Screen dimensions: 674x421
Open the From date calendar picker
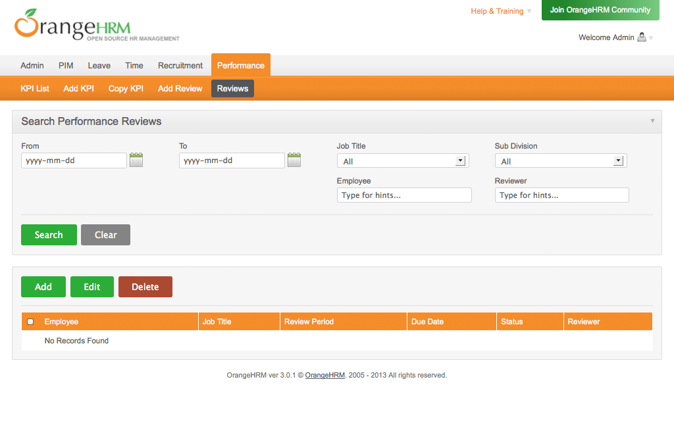pos(136,160)
